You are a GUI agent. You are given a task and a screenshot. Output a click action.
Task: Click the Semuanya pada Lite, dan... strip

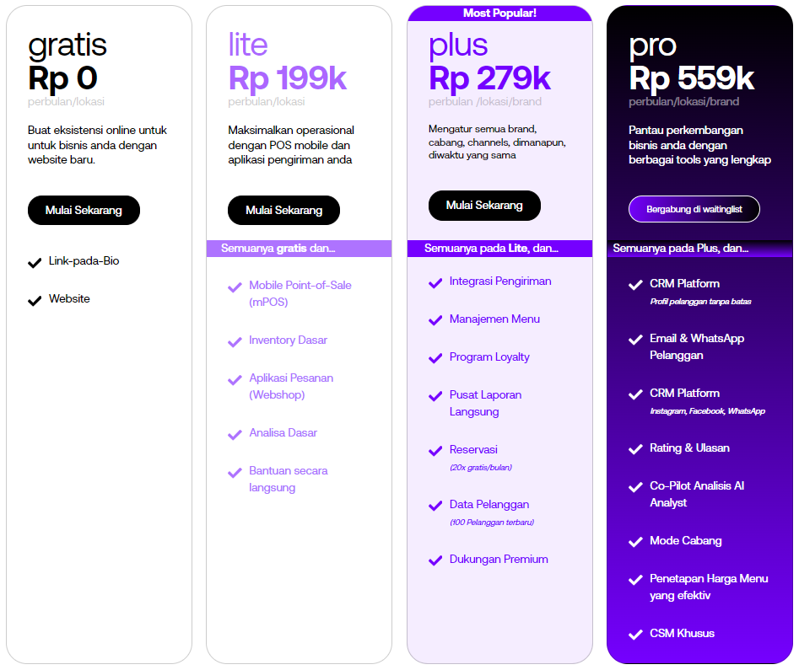(499, 249)
